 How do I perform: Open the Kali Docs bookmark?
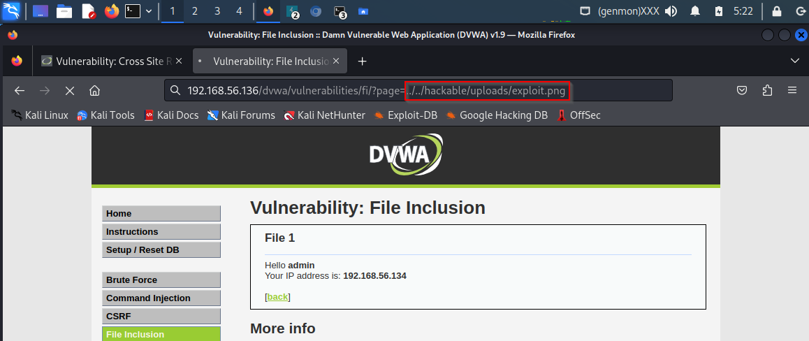(171, 115)
